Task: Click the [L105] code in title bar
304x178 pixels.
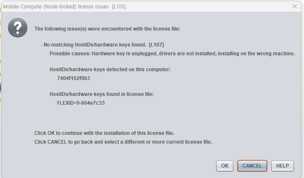Action: pyautogui.click(x=119, y=7)
